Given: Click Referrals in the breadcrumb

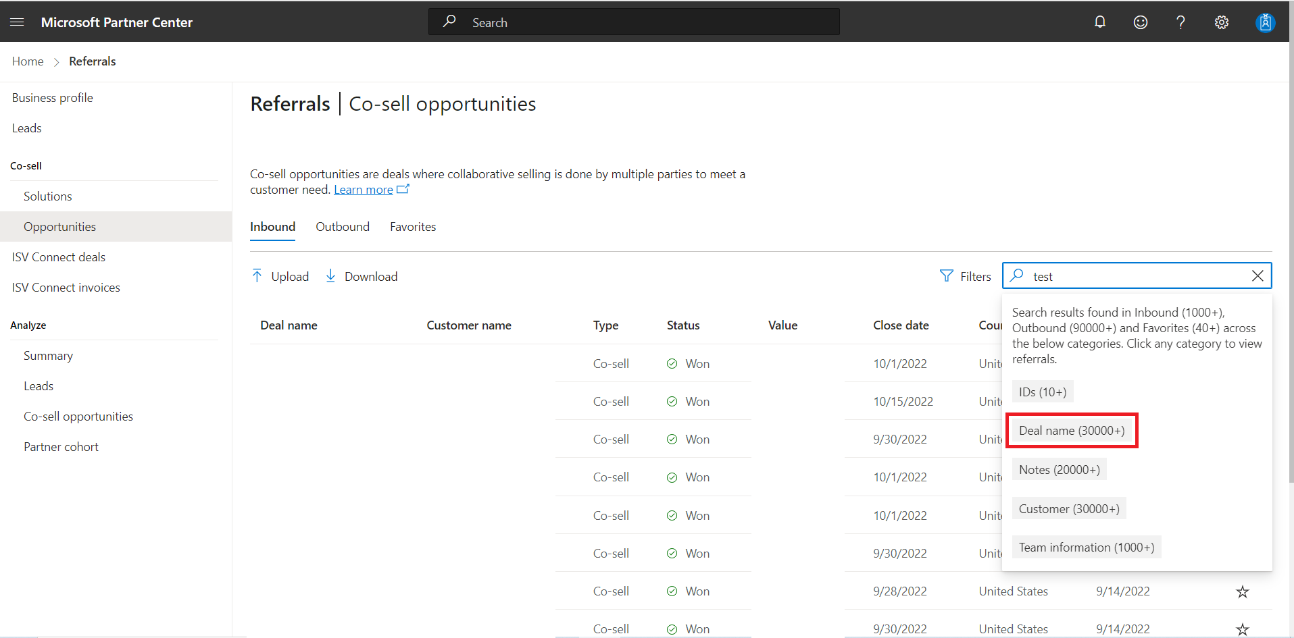Looking at the screenshot, I should click(93, 61).
